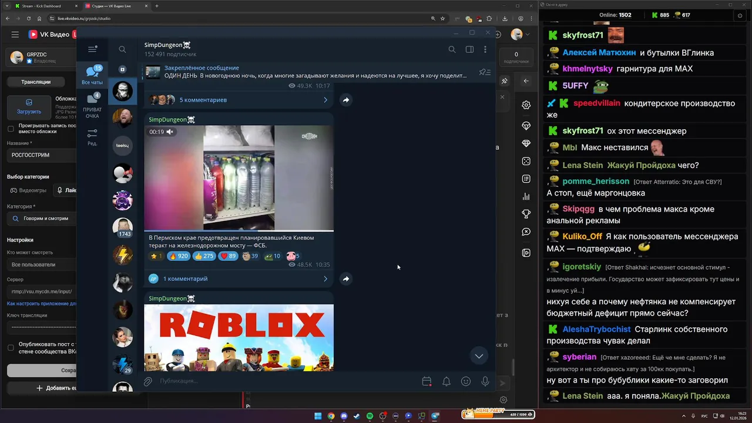The image size is (752, 423).
Task: Launch Spotify from taskbar
Action: 370,416
